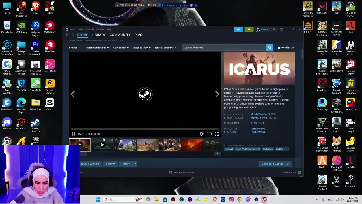Toggle microphone in system tray
This screenshot has height=204, width=362.
(x=323, y=199)
